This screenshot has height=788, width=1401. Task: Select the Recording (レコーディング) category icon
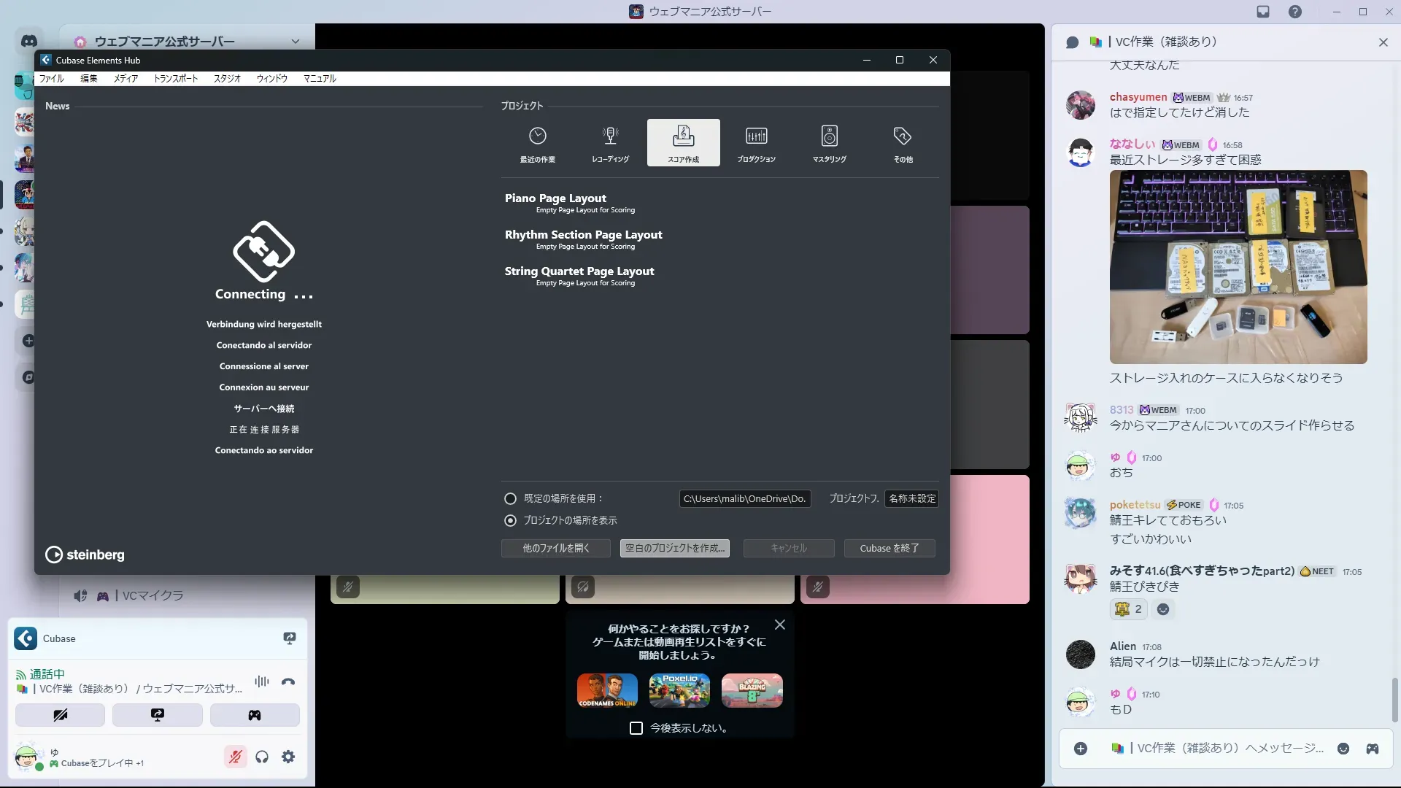610,142
